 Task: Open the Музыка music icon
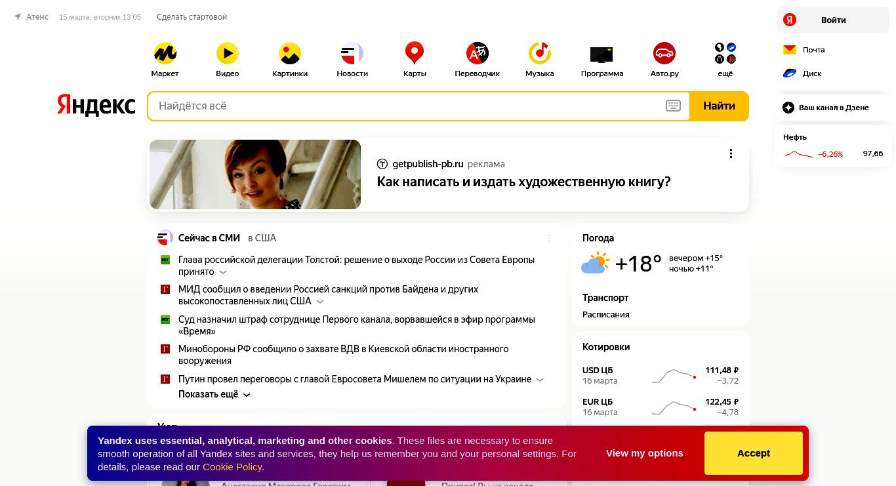(x=540, y=53)
